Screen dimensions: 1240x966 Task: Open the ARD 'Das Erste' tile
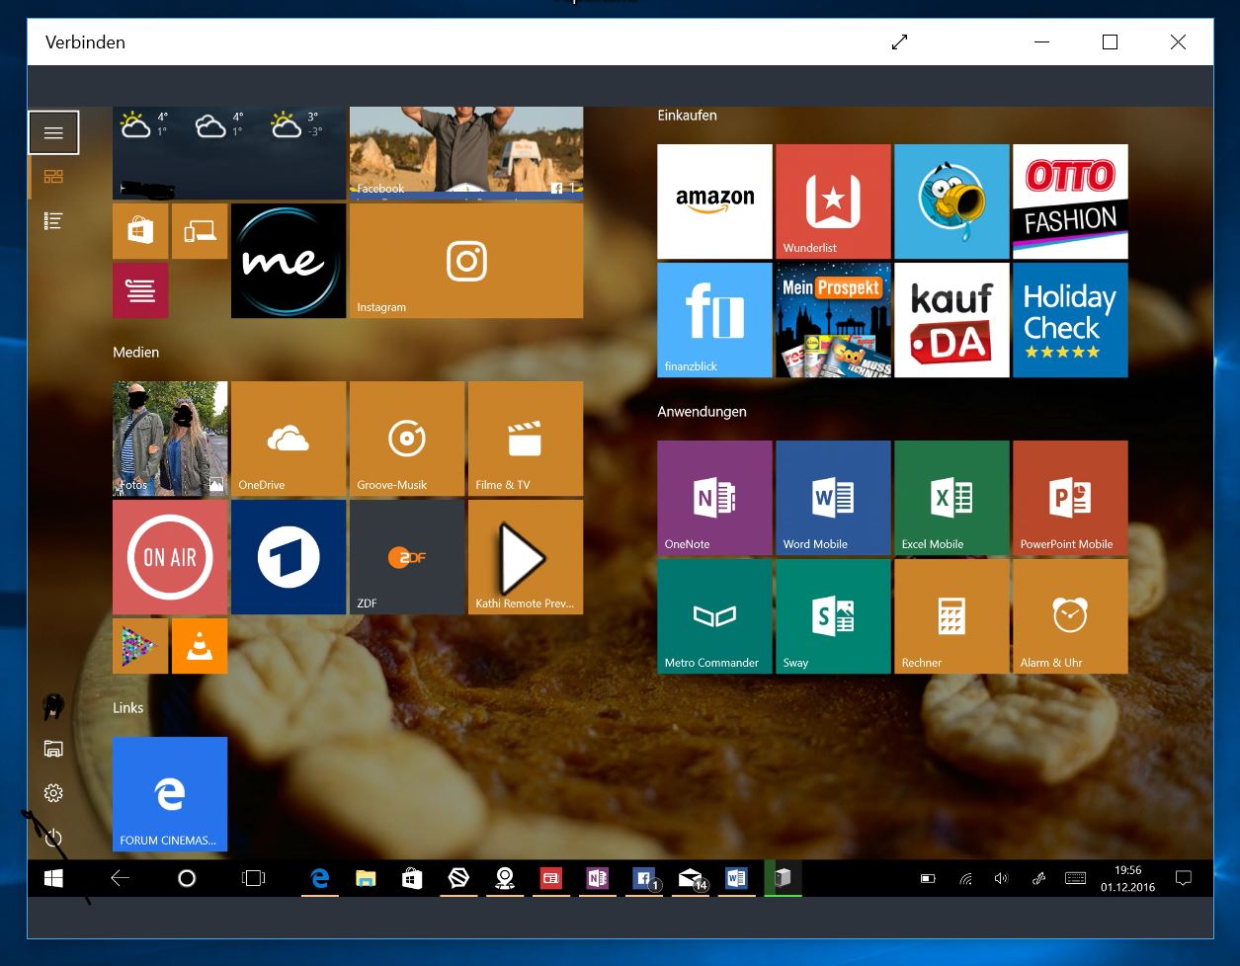[289, 557]
